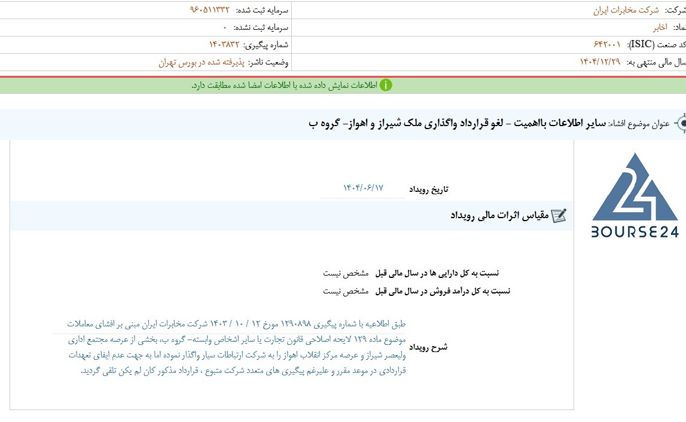Select the disclosure title about لغو قرارداد واگذاری ملک

coord(457,124)
